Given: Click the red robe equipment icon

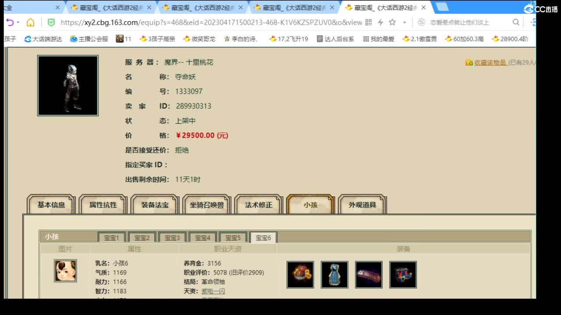Looking at the screenshot, I should (x=300, y=275).
